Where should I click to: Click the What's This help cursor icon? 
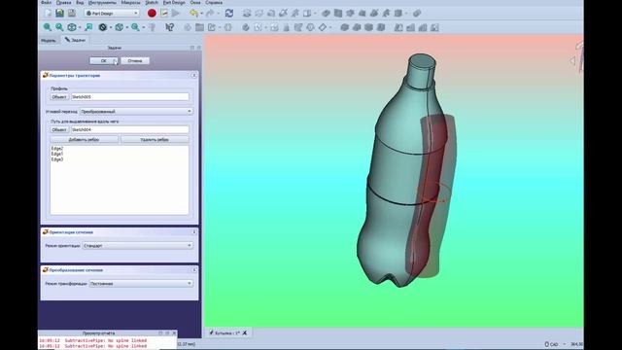(x=169, y=27)
